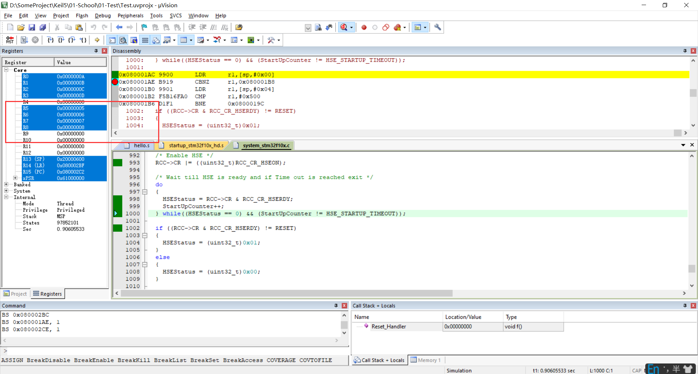Toggle the Command Window toolbar button
This screenshot has width=698, height=374.
click(x=112, y=40)
